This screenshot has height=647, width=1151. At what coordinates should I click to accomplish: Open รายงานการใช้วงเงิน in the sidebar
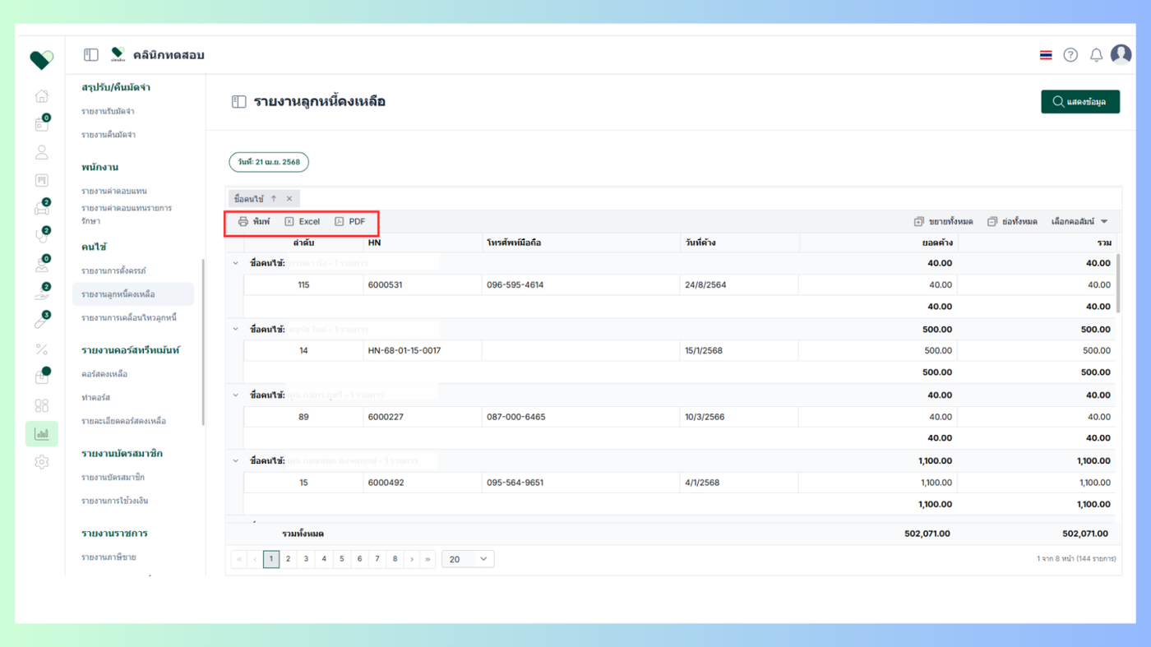(114, 501)
